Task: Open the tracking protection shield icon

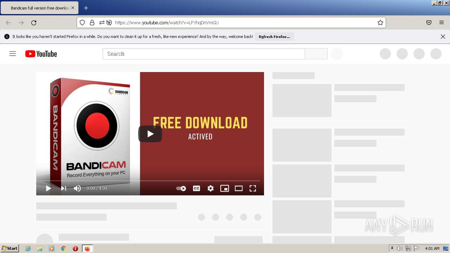Action: tap(82, 22)
